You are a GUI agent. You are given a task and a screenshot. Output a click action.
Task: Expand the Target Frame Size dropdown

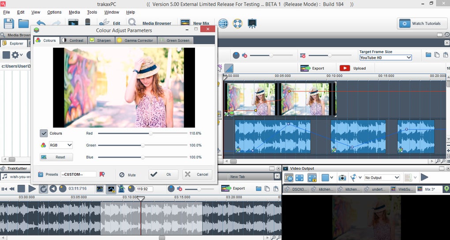point(385,57)
